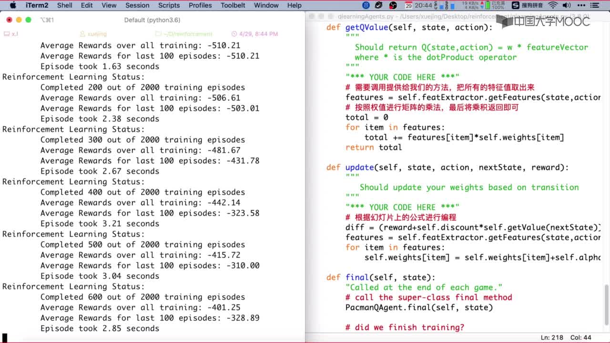Image resolution: width=610 pixels, height=343 pixels.
Task: Click 'PacmanQAgent.final(self, state)' code line
Action: click(419, 307)
